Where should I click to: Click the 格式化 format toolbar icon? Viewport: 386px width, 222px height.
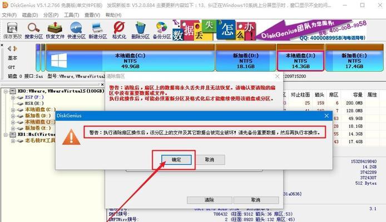119,31
